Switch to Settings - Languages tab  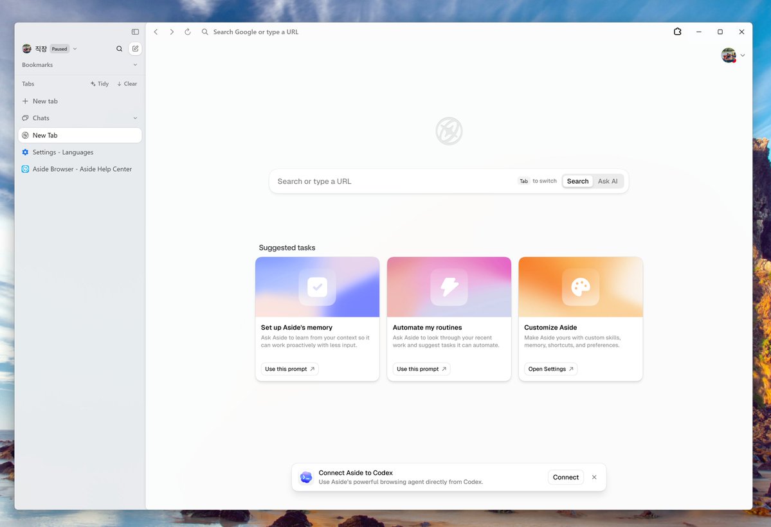(x=80, y=152)
